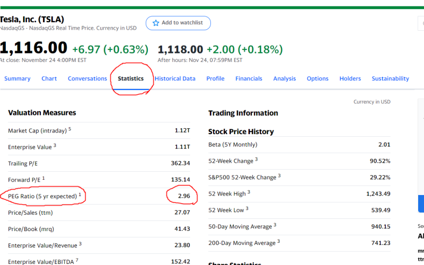
Task: Click the 1.11T enterprise value
Action: 182,147
